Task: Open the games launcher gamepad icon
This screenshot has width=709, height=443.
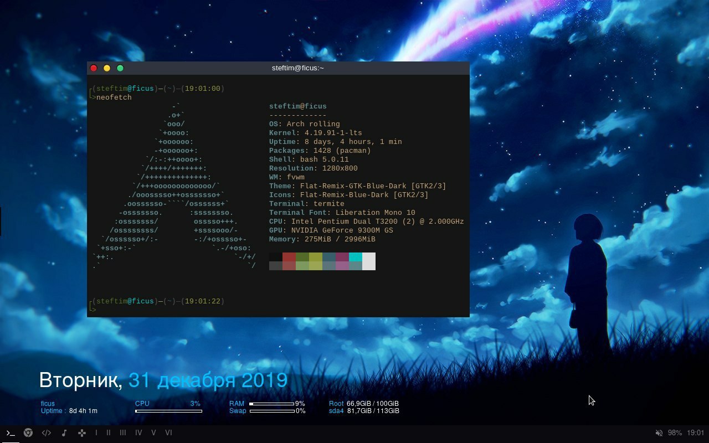Action: pos(82,433)
